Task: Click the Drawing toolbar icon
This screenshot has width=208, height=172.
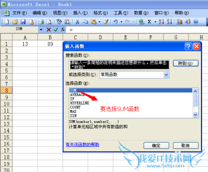Action: pyautogui.click(x=188, y=22)
